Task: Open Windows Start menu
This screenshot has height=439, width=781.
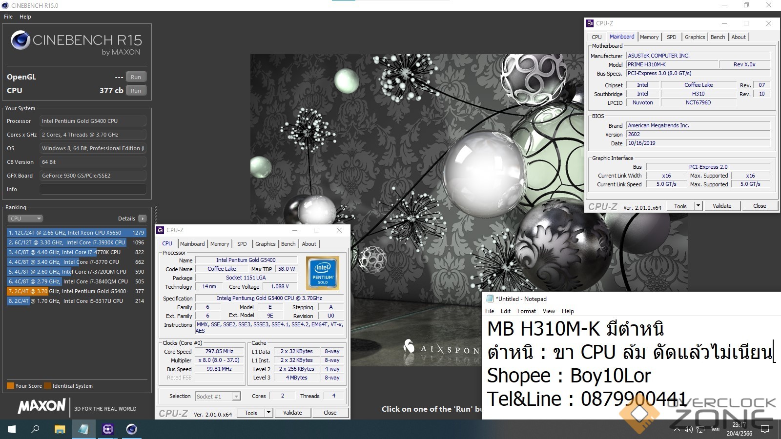Action: coord(12,429)
